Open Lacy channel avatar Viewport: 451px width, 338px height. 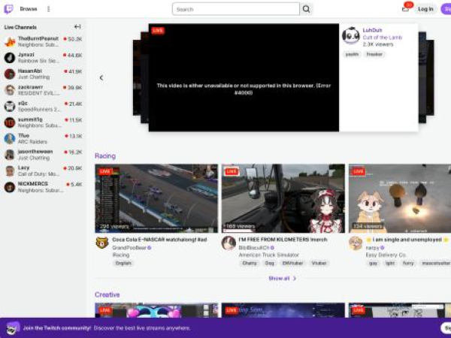tap(10, 171)
